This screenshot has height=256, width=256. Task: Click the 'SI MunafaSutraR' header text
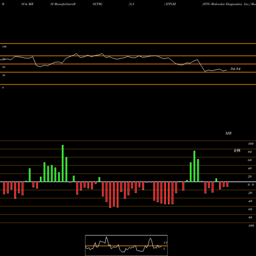pos(63,4)
